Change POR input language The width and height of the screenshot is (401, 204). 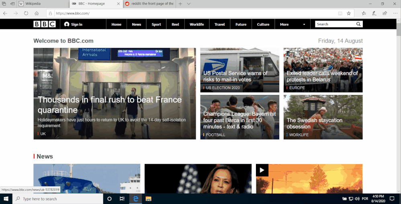[365, 199]
